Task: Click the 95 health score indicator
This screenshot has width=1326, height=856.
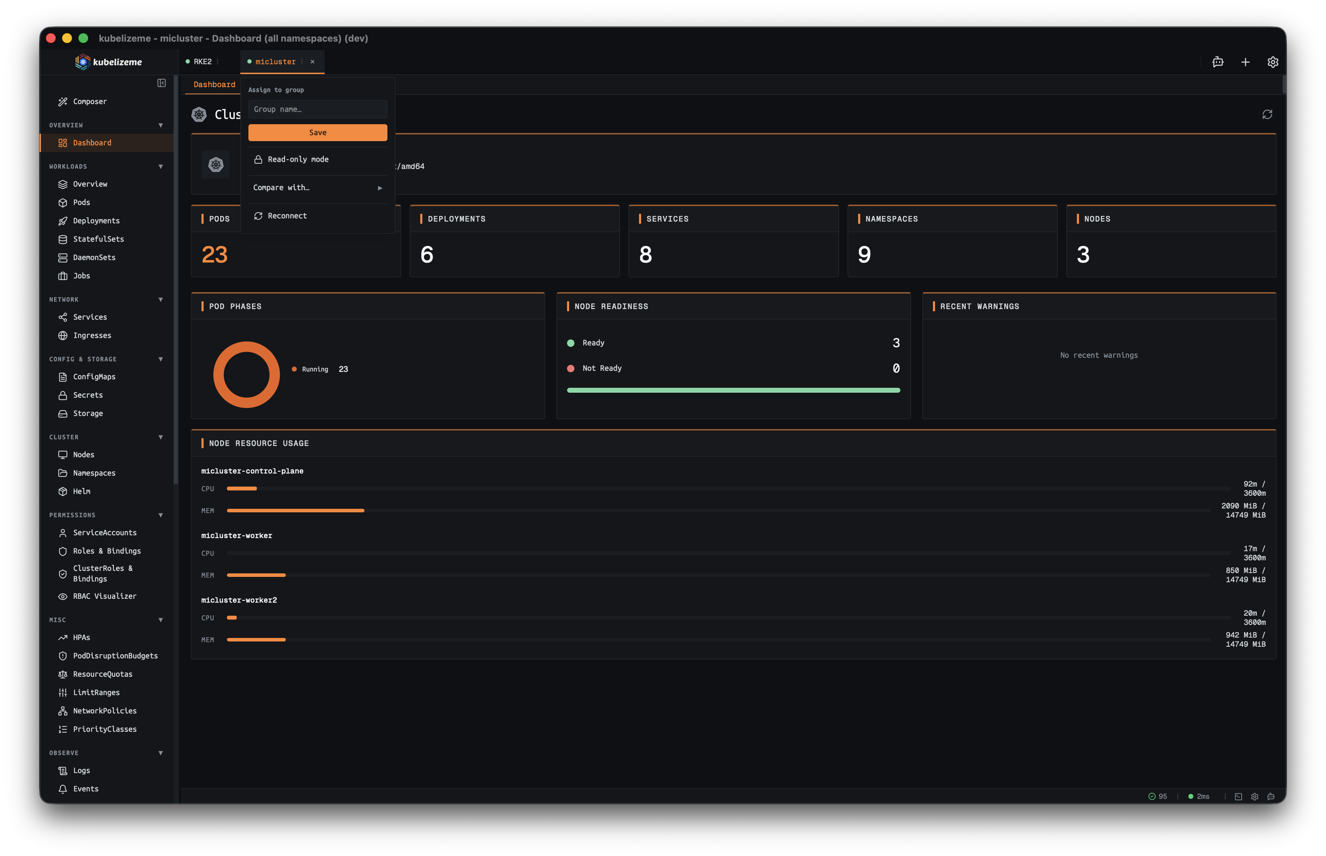Action: click(1158, 796)
